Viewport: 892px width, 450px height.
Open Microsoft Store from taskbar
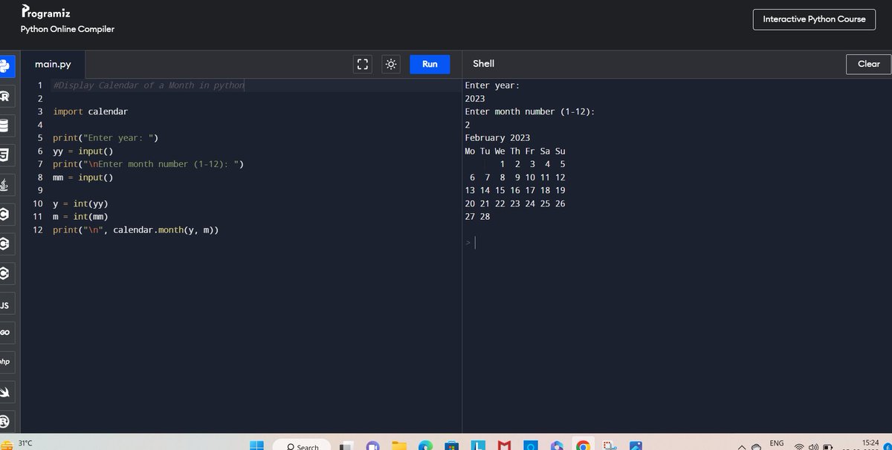(450, 446)
